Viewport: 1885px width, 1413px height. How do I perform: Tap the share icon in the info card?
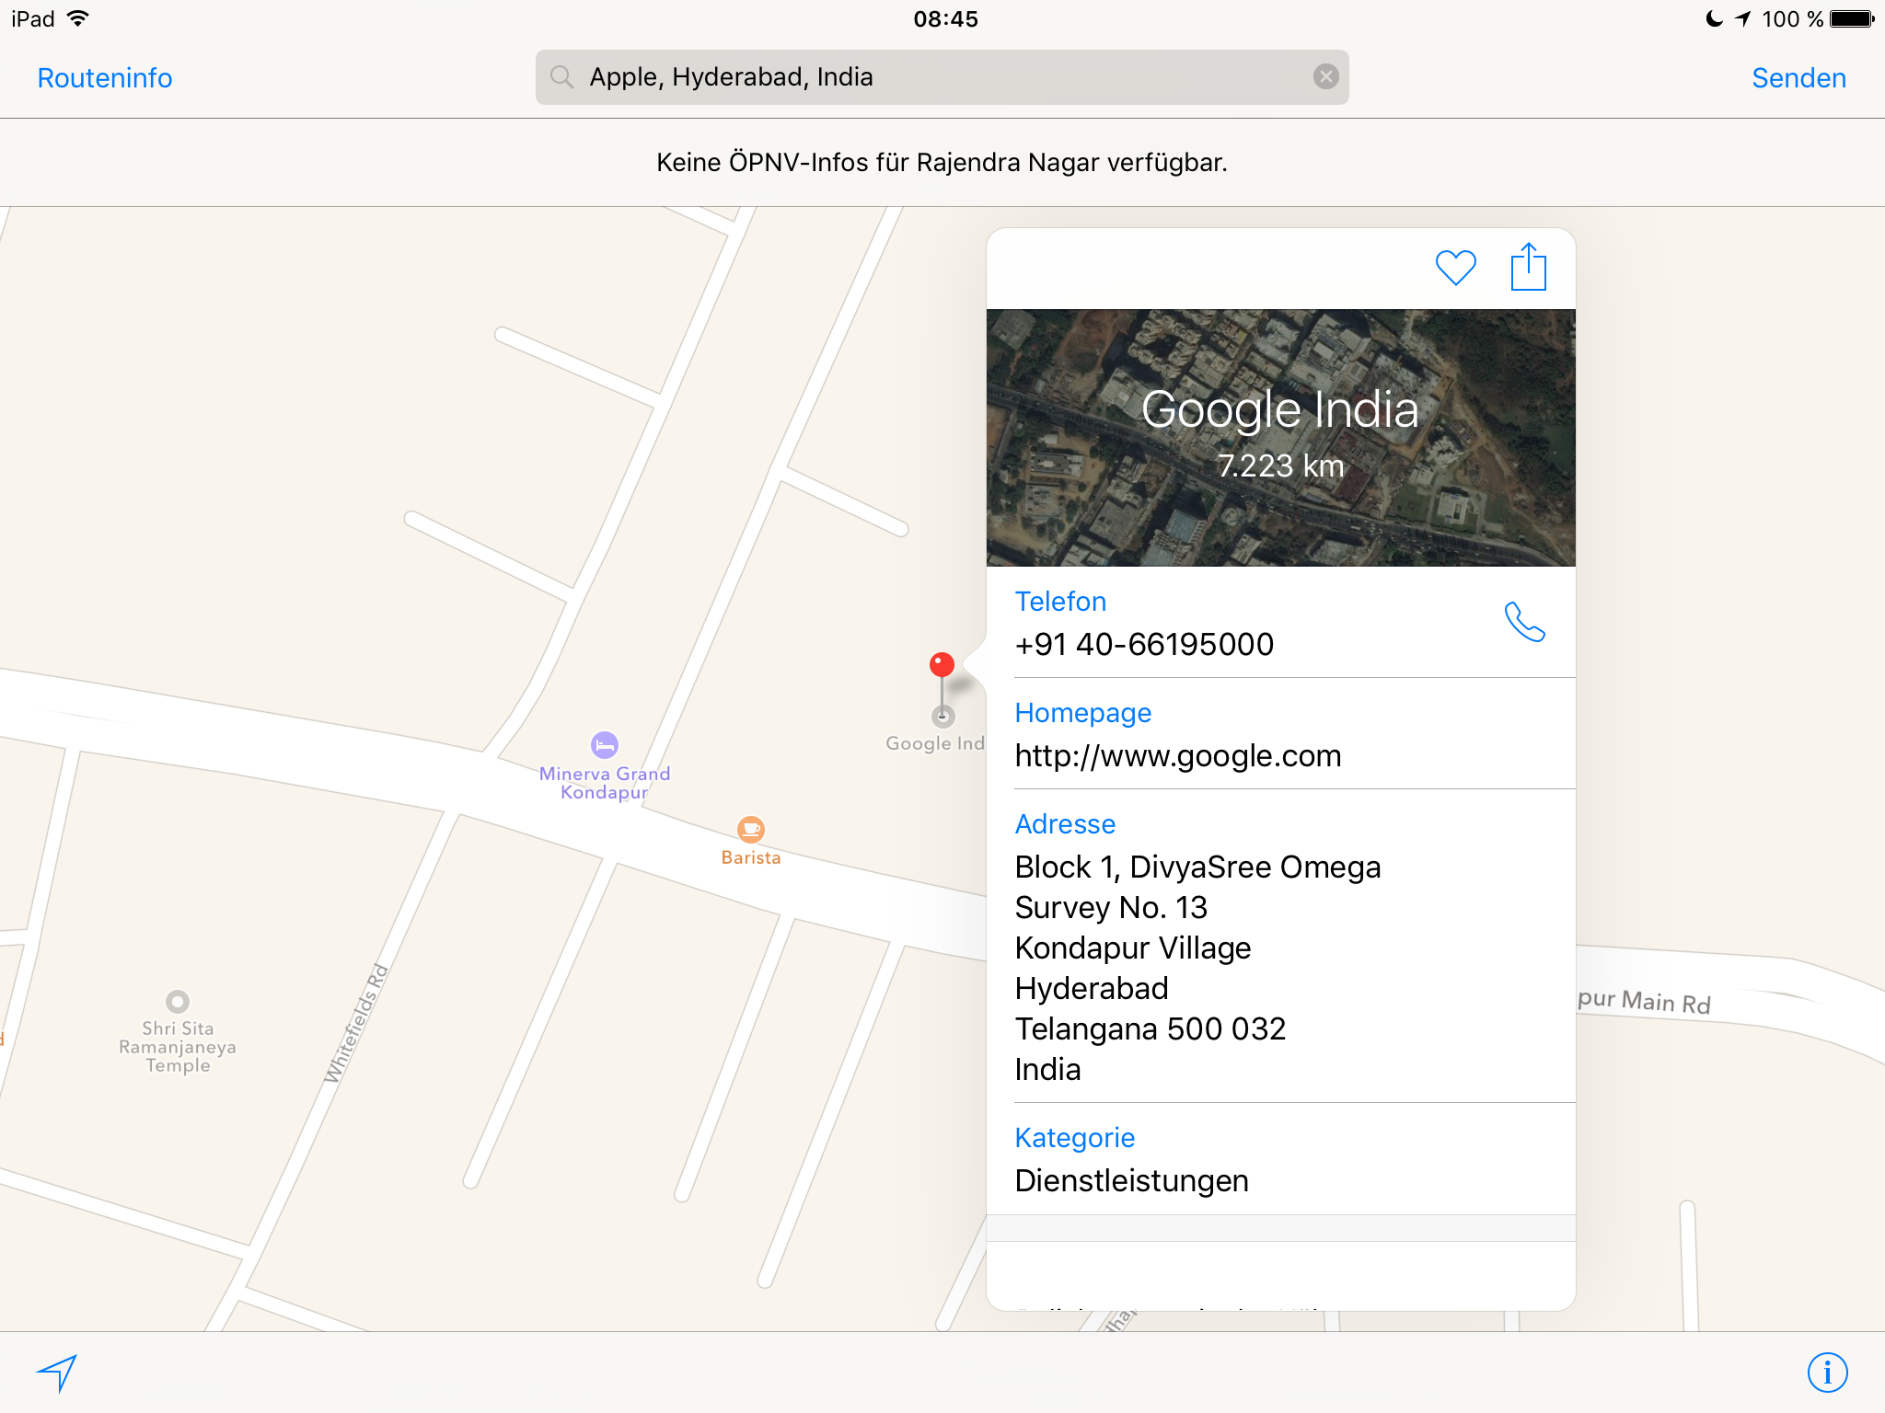(1528, 267)
